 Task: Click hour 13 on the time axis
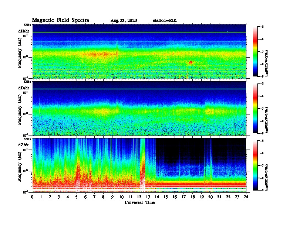(x=148, y=197)
